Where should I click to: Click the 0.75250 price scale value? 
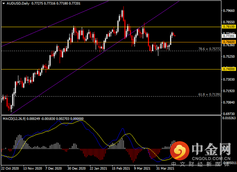tap(229, 57)
